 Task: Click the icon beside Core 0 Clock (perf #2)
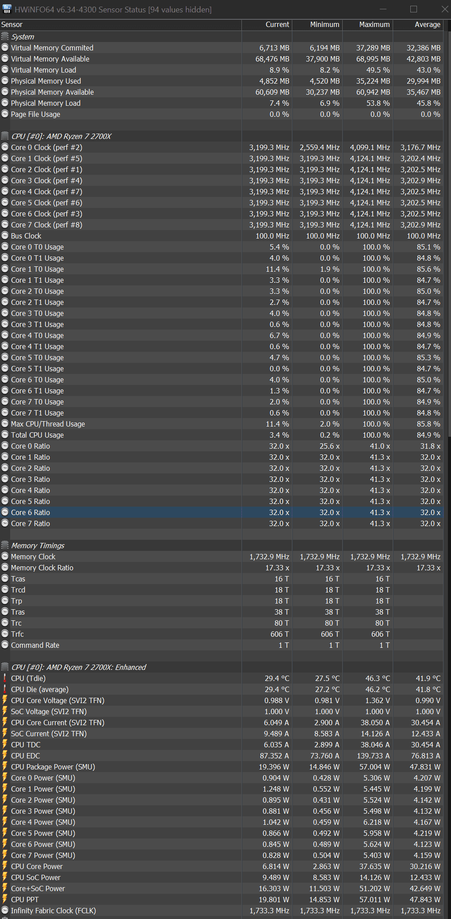point(5,147)
